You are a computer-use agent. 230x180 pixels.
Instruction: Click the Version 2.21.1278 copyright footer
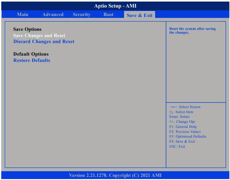115,175
